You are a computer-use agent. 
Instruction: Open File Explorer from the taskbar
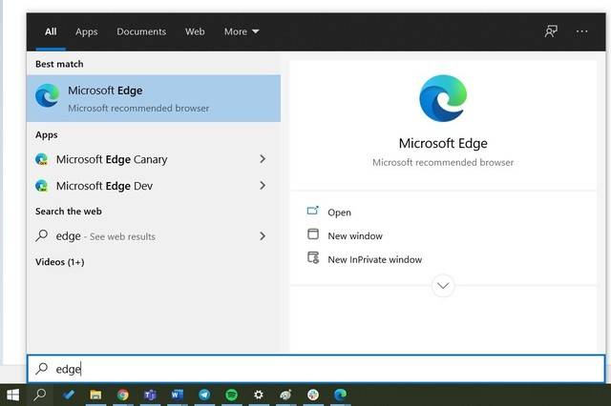[x=95, y=395]
